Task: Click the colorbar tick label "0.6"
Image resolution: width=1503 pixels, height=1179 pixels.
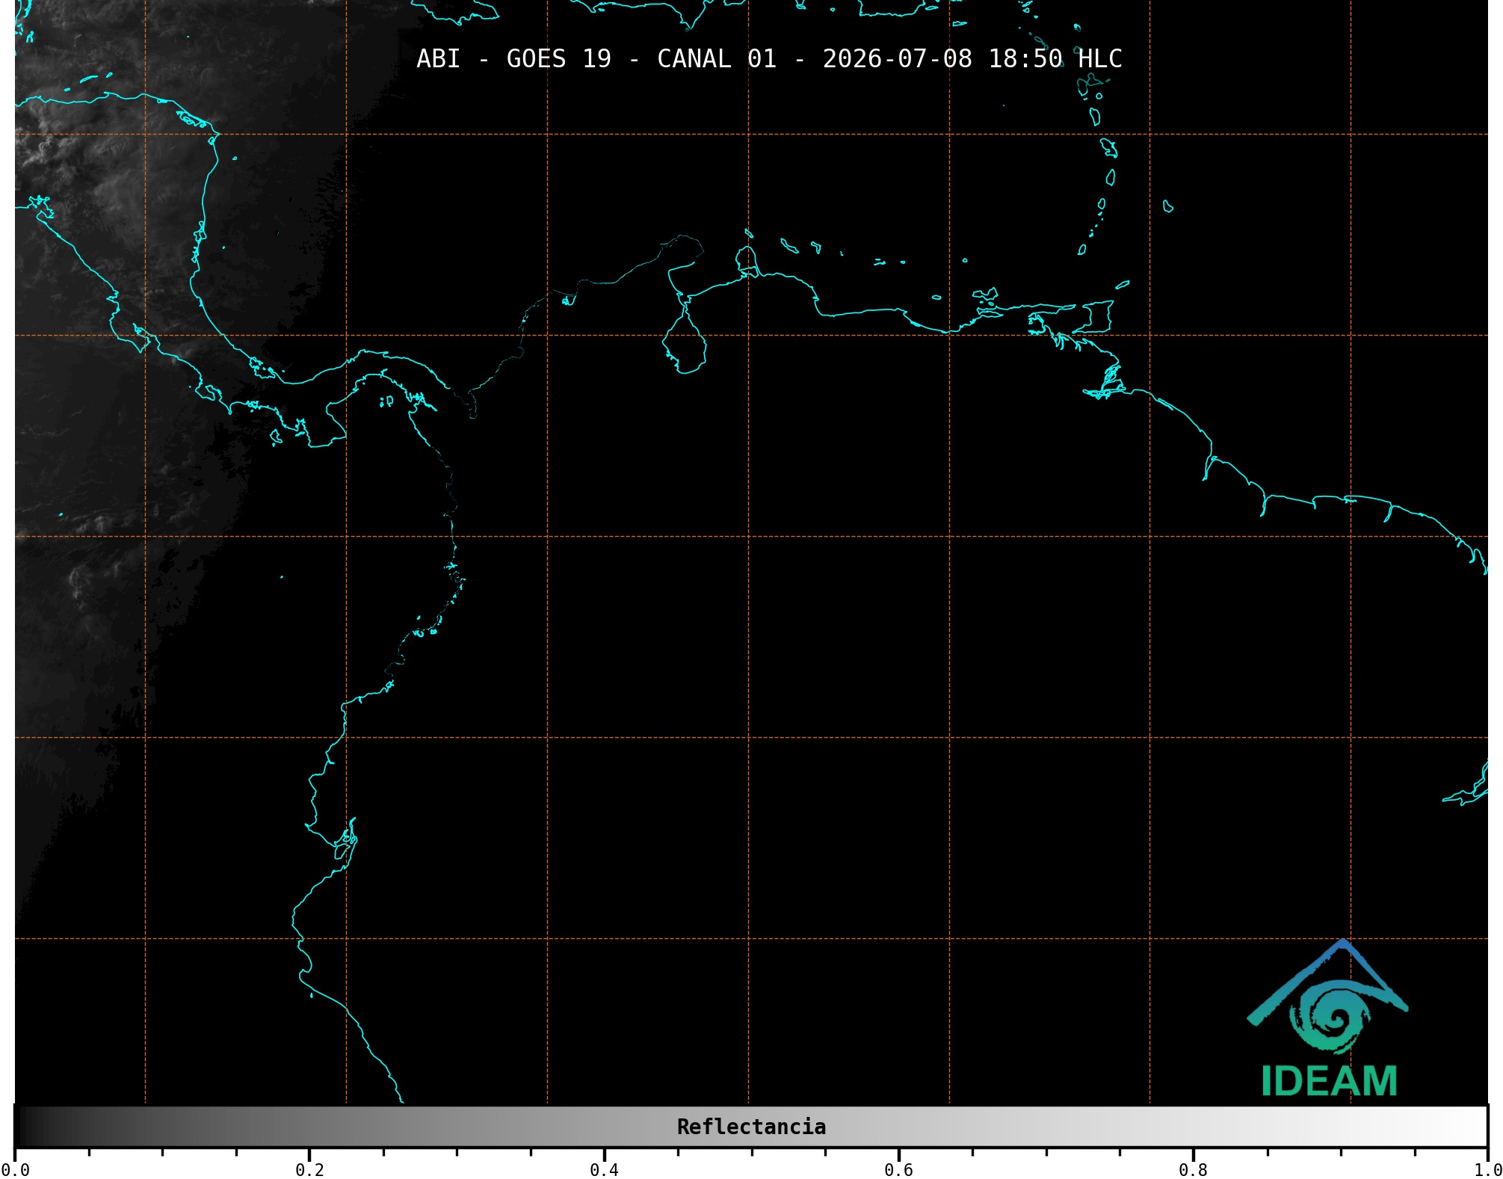Action: coord(898,1169)
